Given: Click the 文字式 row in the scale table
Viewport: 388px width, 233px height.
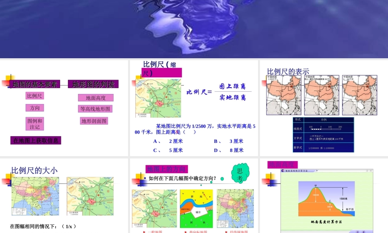Looking at the screenshot, I should [324, 138].
